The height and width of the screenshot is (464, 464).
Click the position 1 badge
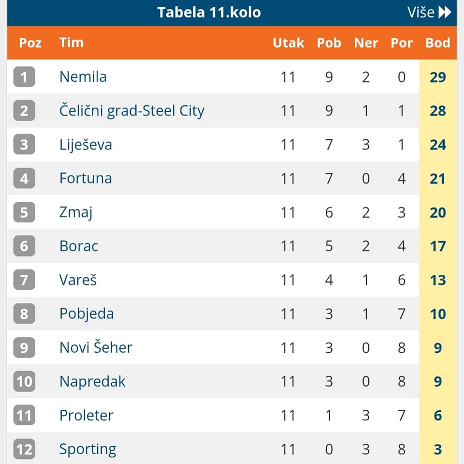[x=24, y=77]
